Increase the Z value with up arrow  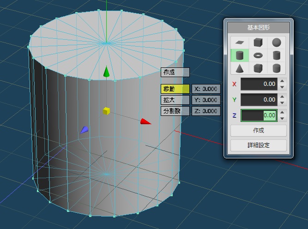pos(283,112)
